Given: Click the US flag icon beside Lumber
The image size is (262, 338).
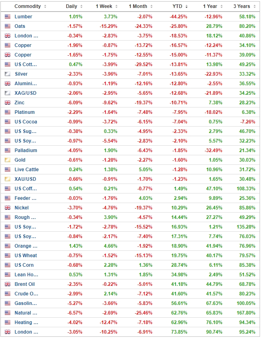Looking at the screenshot, I should [x=8, y=17].
